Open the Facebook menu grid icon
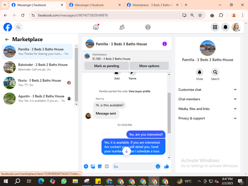The height and width of the screenshot is (186, 248). [215, 27]
